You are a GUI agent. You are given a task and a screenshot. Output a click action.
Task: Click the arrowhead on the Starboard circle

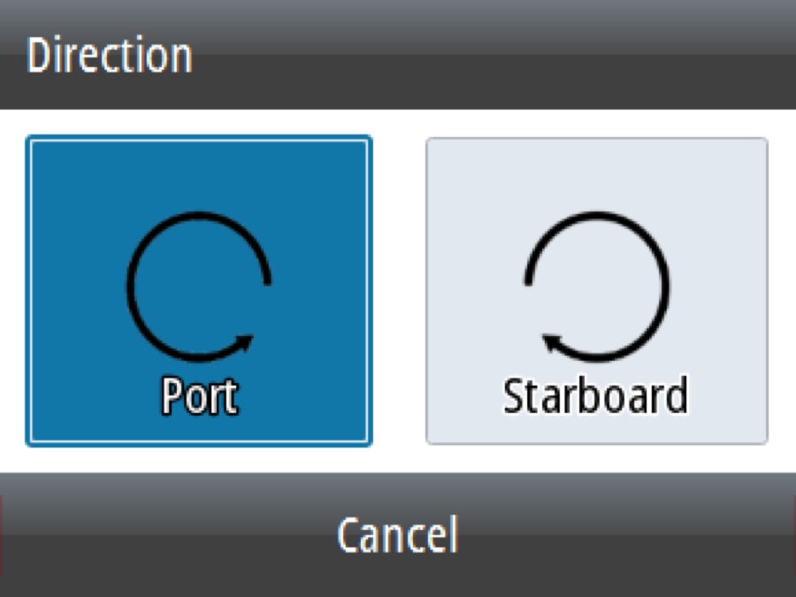click(550, 341)
